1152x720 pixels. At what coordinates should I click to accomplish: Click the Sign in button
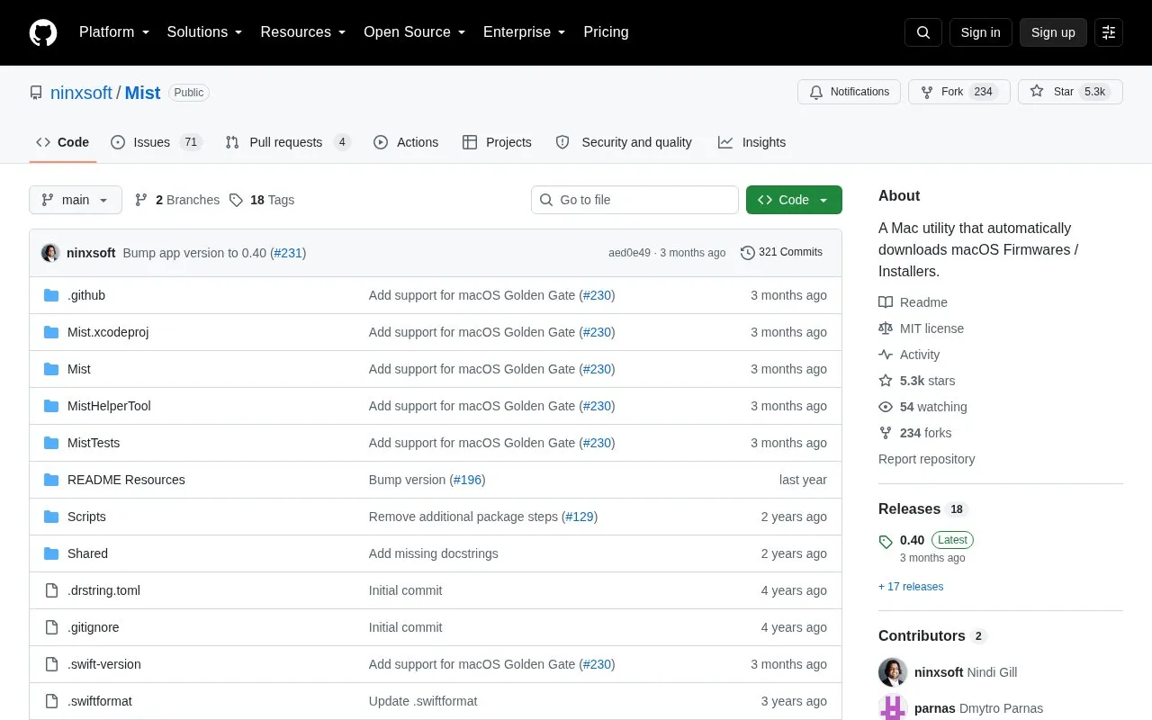(980, 32)
